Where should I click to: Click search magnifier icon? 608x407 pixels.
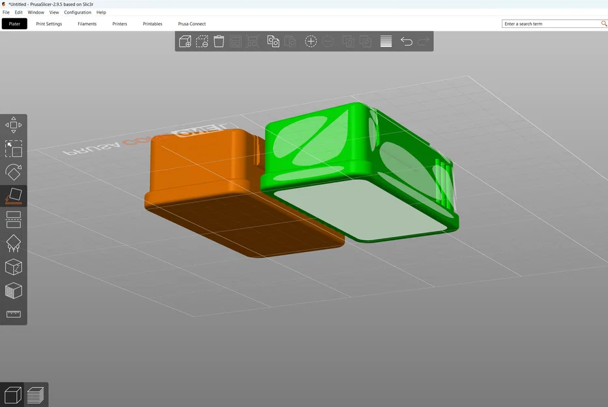[603, 23]
